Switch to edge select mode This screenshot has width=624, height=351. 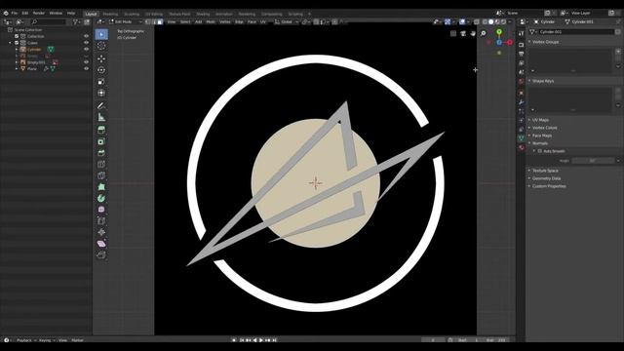[154, 21]
